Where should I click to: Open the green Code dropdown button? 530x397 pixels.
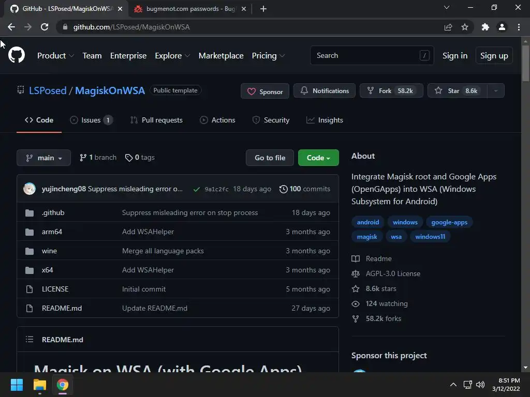coord(318,158)
